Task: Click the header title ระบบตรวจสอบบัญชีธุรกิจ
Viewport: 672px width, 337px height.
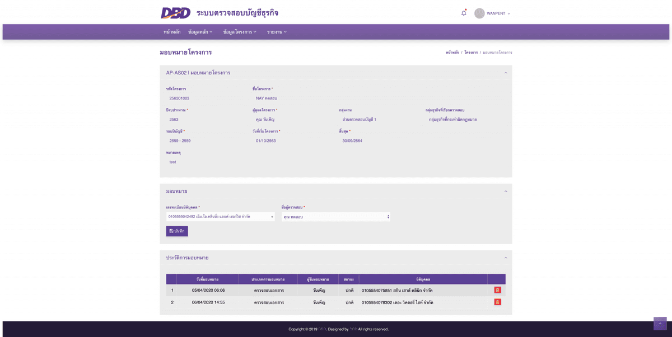Action: pyautogui.click(x=237, y=13)
